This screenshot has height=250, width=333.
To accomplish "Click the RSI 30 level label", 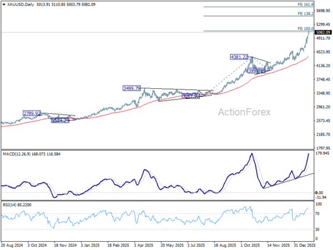I will [317, 229].
